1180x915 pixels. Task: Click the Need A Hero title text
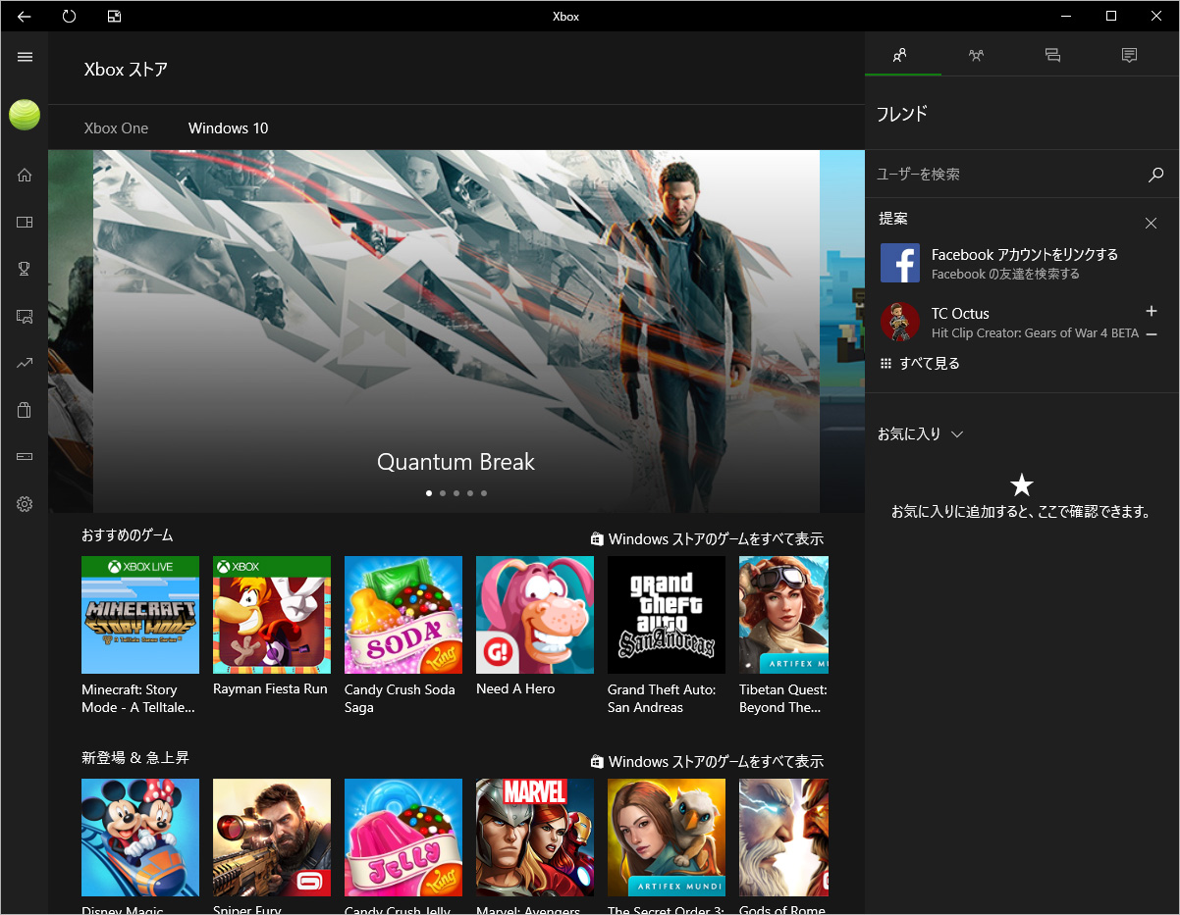click(x=515, y=689)
